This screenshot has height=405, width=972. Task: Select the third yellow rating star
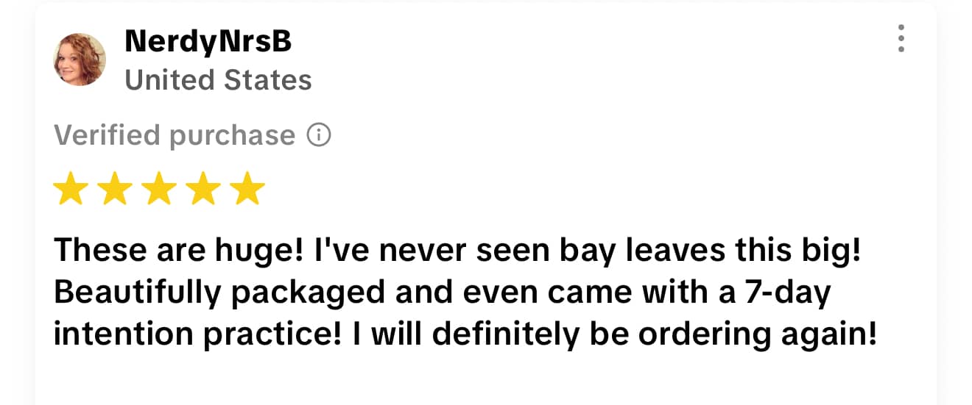tap(159, 189)
